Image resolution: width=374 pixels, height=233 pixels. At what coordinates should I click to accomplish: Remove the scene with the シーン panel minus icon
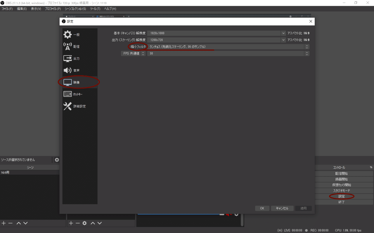point(11,223)
